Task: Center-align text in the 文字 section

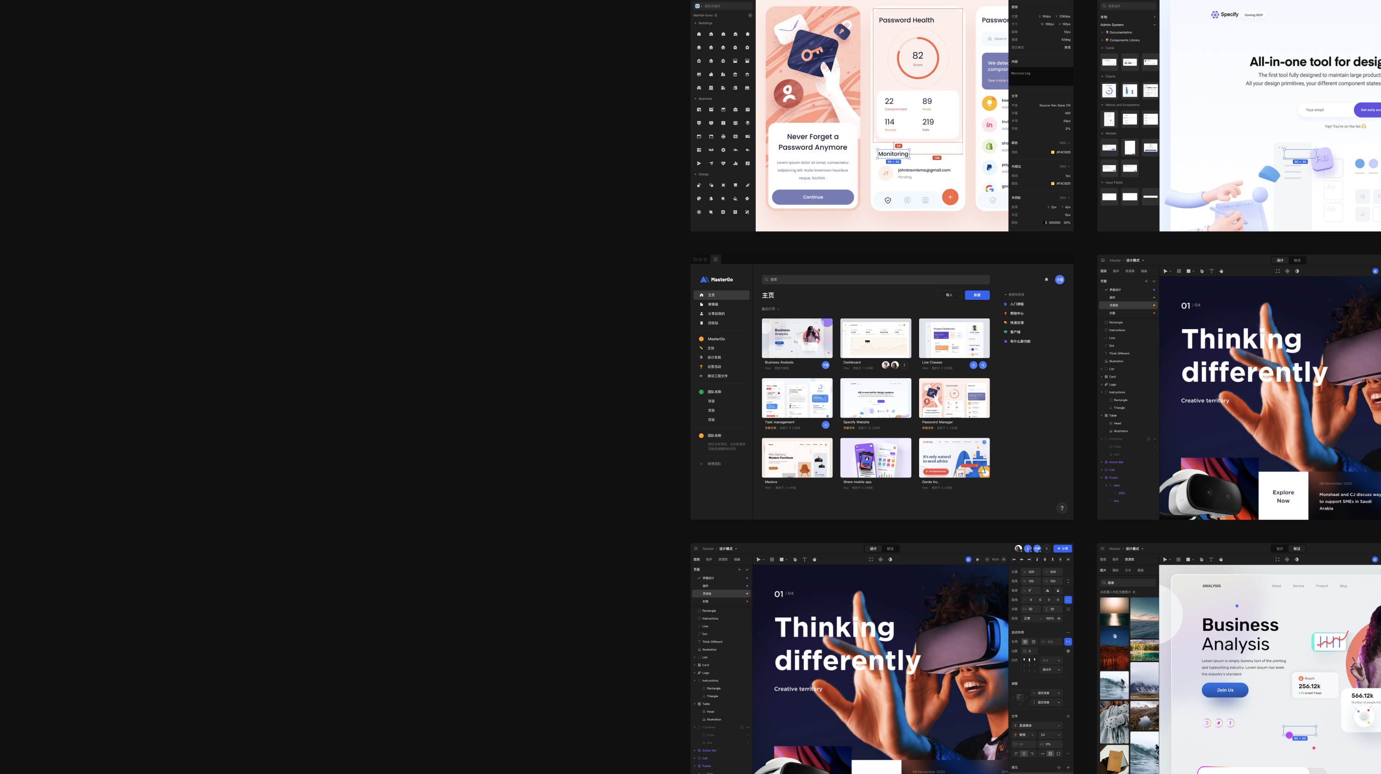Action: tap(1024, 753)
